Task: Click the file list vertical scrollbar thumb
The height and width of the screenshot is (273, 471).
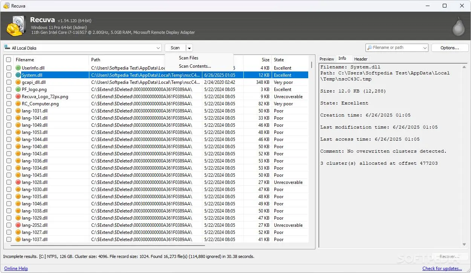Action: click(312, 65)
